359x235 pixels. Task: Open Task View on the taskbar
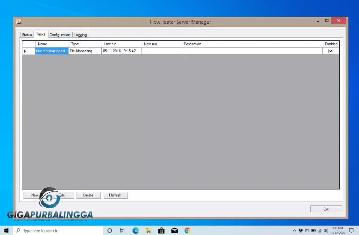point(122,230)
